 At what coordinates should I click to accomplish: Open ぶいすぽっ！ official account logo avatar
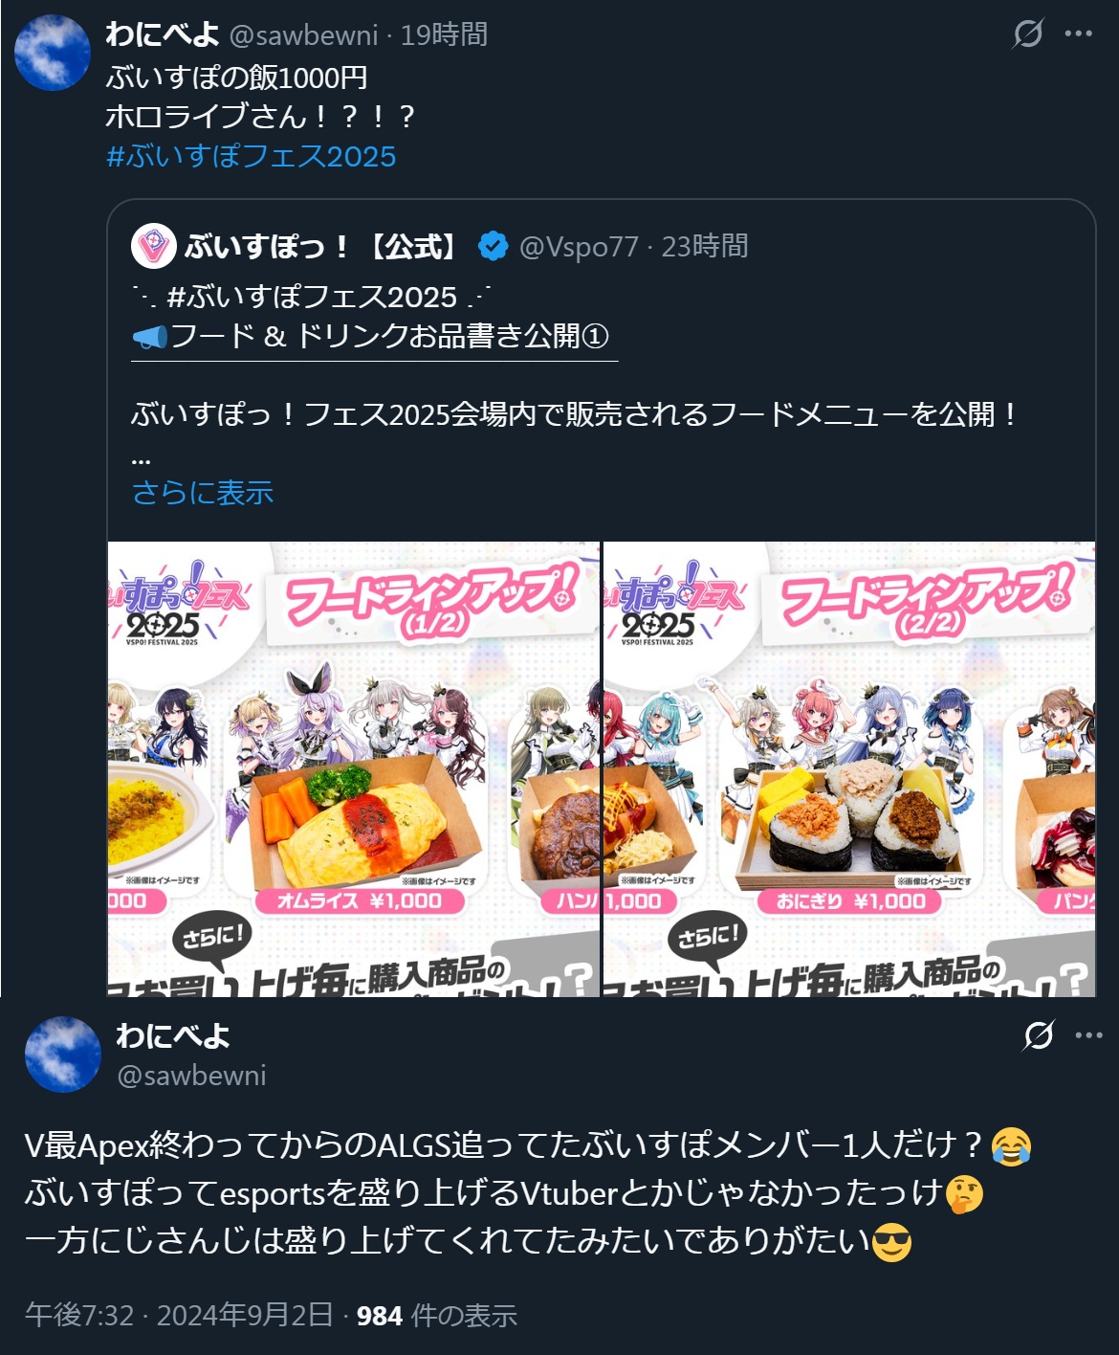(153, 246)
